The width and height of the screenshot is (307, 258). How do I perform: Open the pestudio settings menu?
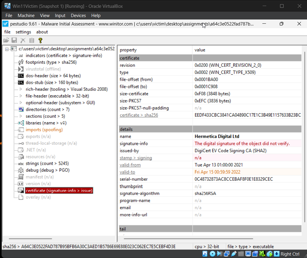23,32
